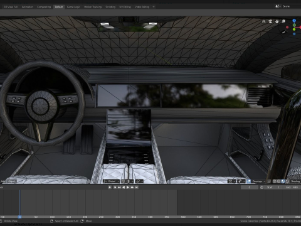Open the Shading options dropdown

click(x=295, y=181)
